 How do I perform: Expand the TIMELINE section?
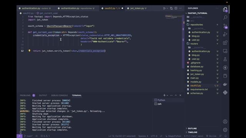tap(193, 132)
